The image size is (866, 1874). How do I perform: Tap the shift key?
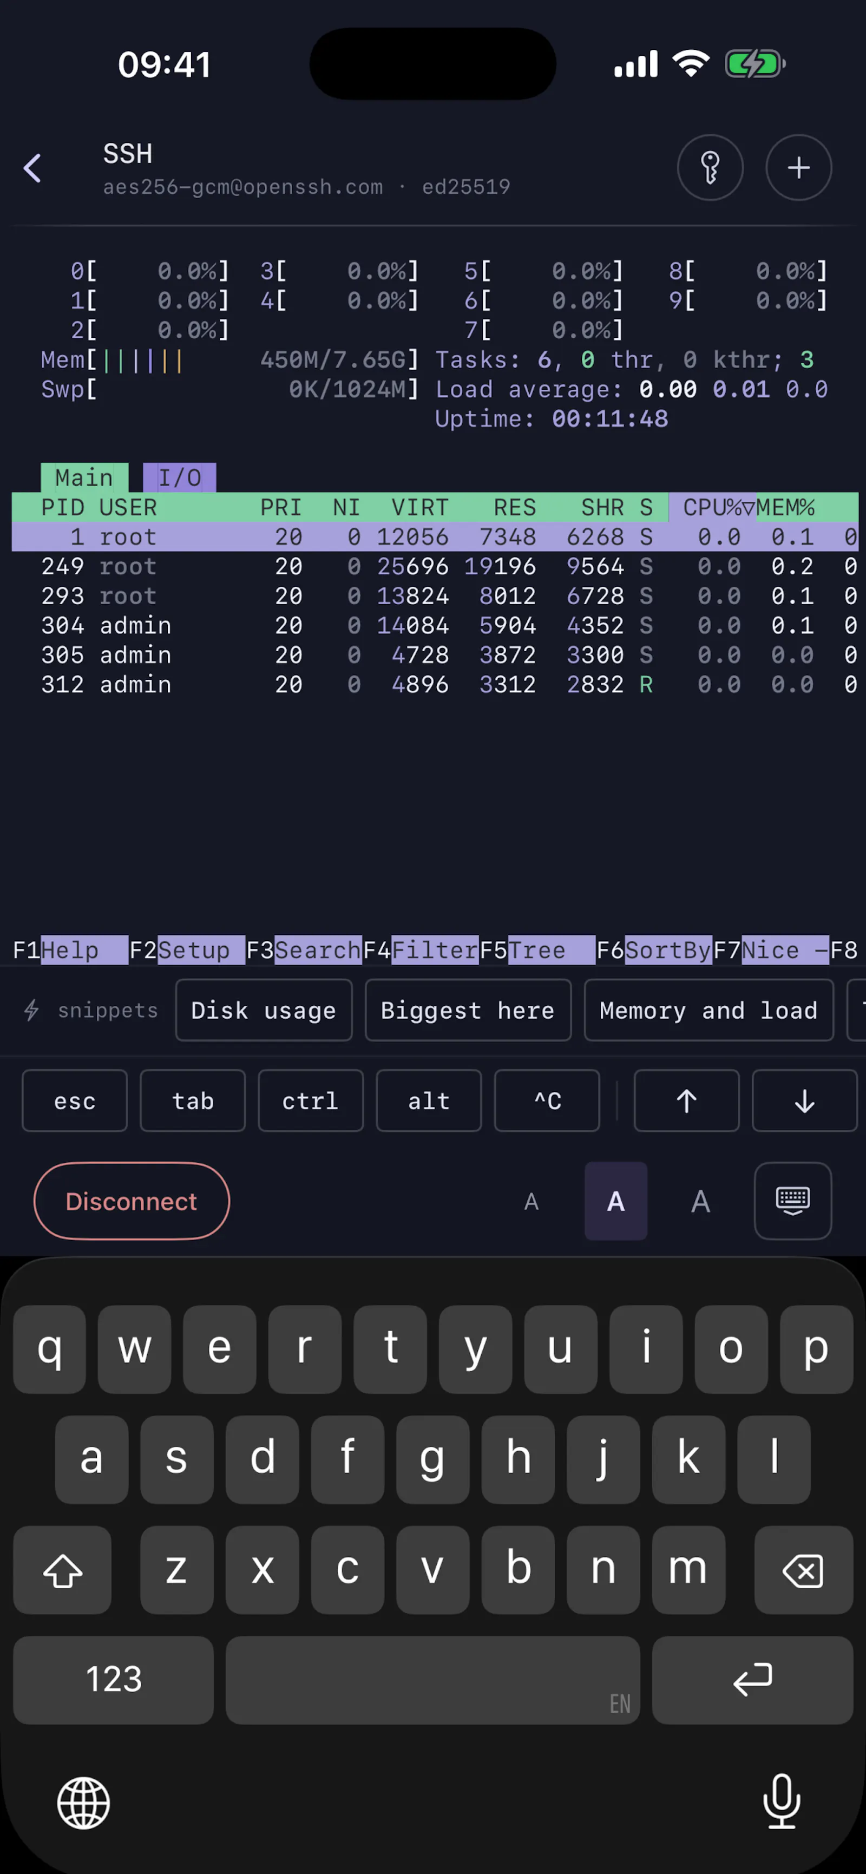[63, 1570]
